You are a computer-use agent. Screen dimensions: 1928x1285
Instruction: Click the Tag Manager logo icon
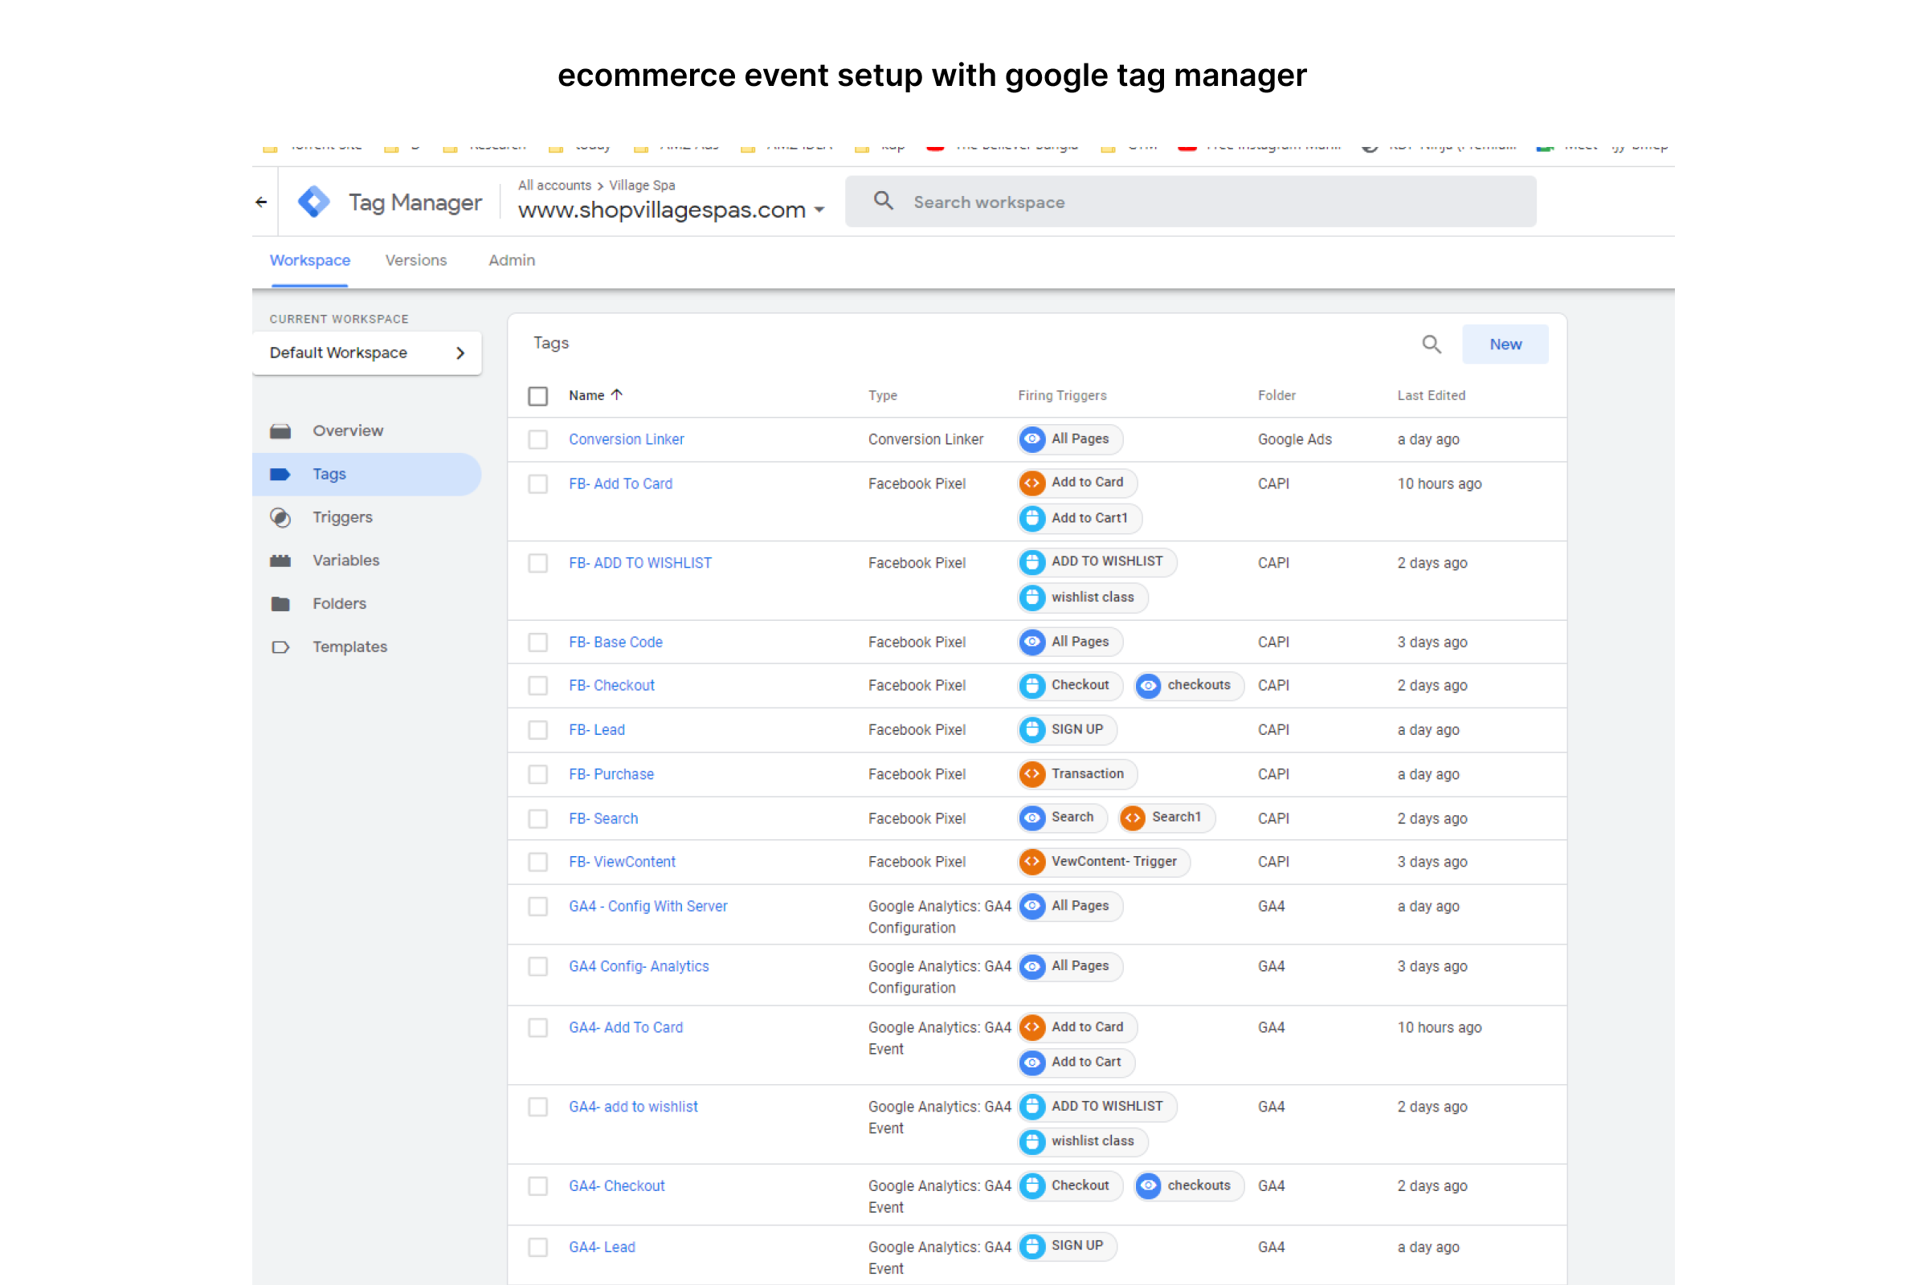[x=314, y=202]
